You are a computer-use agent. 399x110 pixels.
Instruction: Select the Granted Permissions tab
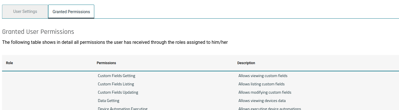[x=71, y=12]
